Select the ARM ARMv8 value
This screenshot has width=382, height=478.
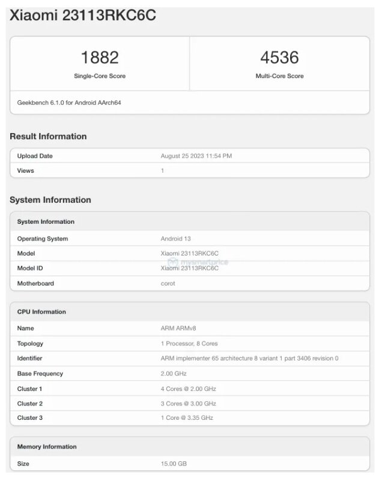click(178, 328)
